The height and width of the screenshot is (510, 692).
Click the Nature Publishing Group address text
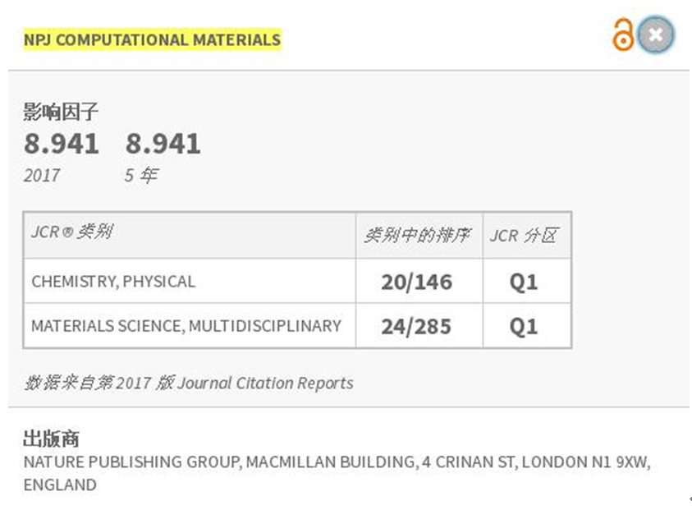point(337,473)
